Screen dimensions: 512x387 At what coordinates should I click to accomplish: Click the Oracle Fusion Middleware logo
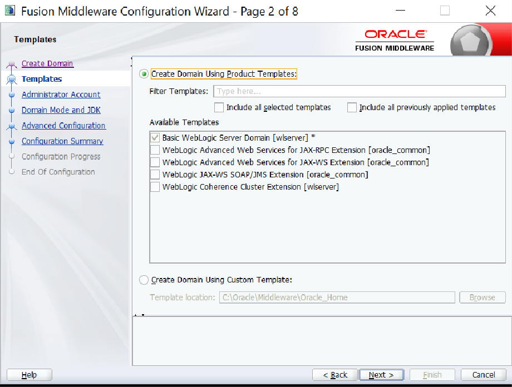[395, 39]
